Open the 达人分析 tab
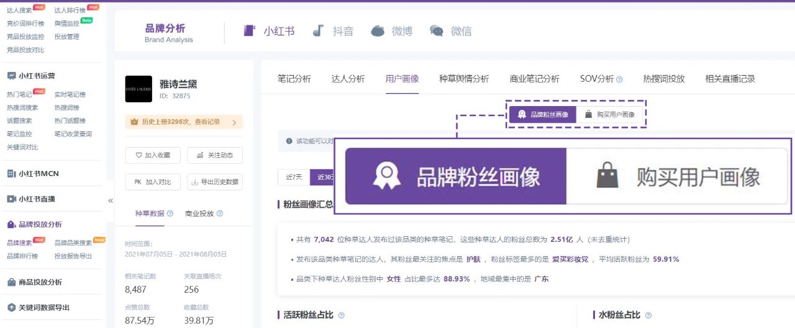Image resolution: width=795 pixels, height=328 pixels. pyautogui.click(x=348, y=79)
